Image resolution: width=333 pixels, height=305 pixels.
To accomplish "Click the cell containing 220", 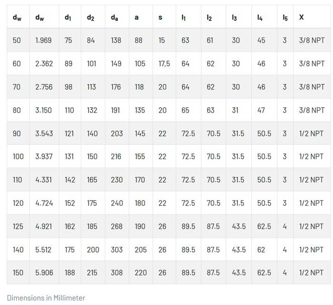I will (x=140, y=273).
